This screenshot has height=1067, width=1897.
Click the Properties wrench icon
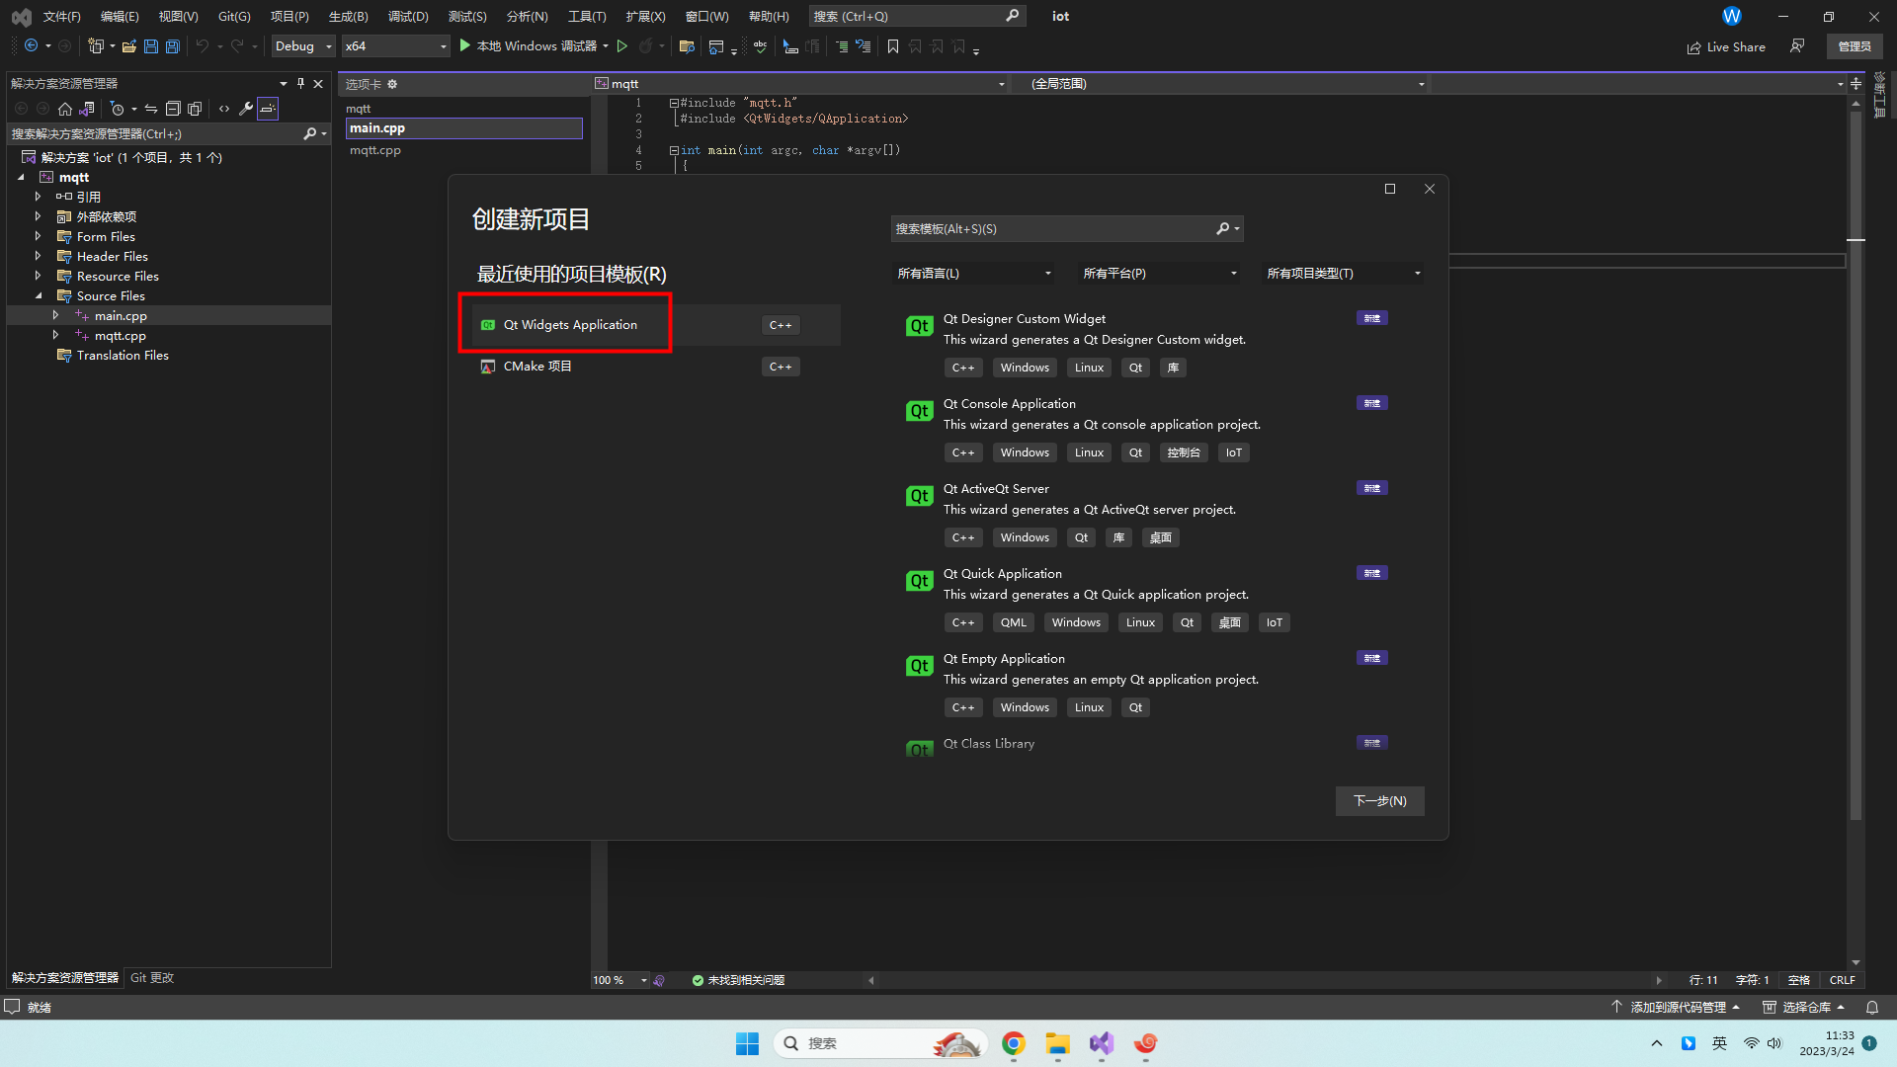(x=246, y=109)
